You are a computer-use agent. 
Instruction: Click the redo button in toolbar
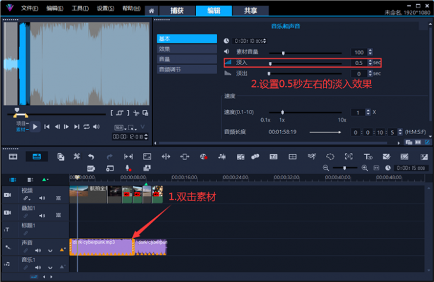pos(110,157)
